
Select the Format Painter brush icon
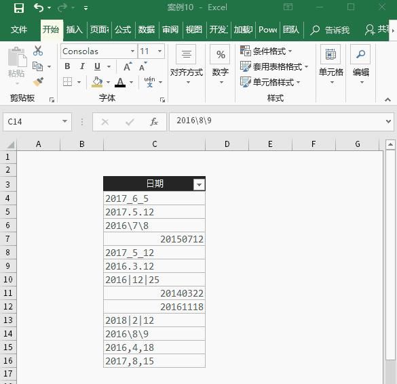pyautogui.click(x=38, y=82)
